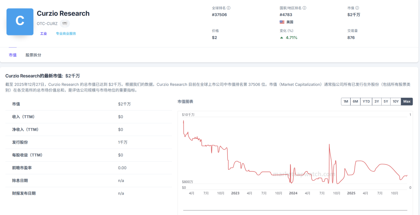Viewport: 420px width, 215px height.
Task: Set chart range to 10Y
Action: click(396, 101)
